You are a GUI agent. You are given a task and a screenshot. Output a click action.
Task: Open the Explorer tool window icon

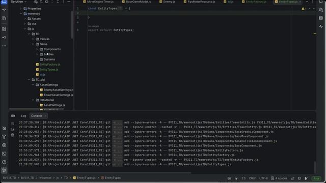(x=4, y=2)
